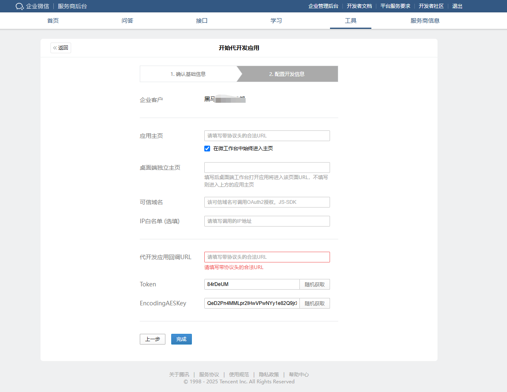Click 随机获取 button beside Token
The height and width of the screenshot is (392, 507).
click(315, 284)
